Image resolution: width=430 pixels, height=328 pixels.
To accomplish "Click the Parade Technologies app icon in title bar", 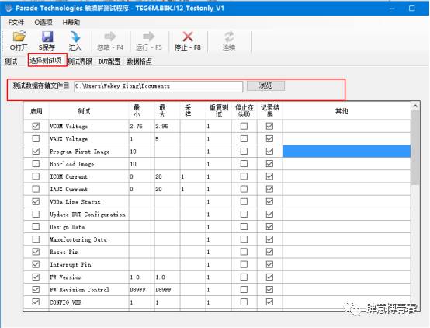I will [9, 9].
